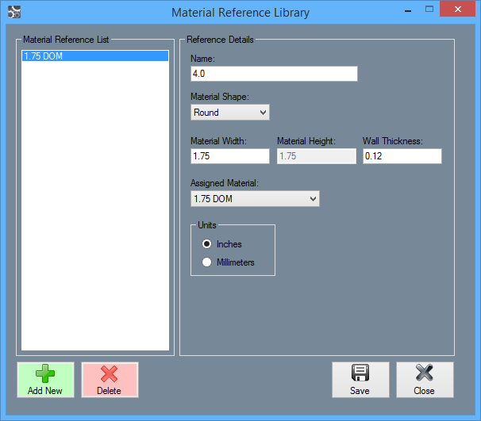The width and height of the screenshot is (481, 421).
Task: Delete the selected material reference
Action: pos(110,380)
